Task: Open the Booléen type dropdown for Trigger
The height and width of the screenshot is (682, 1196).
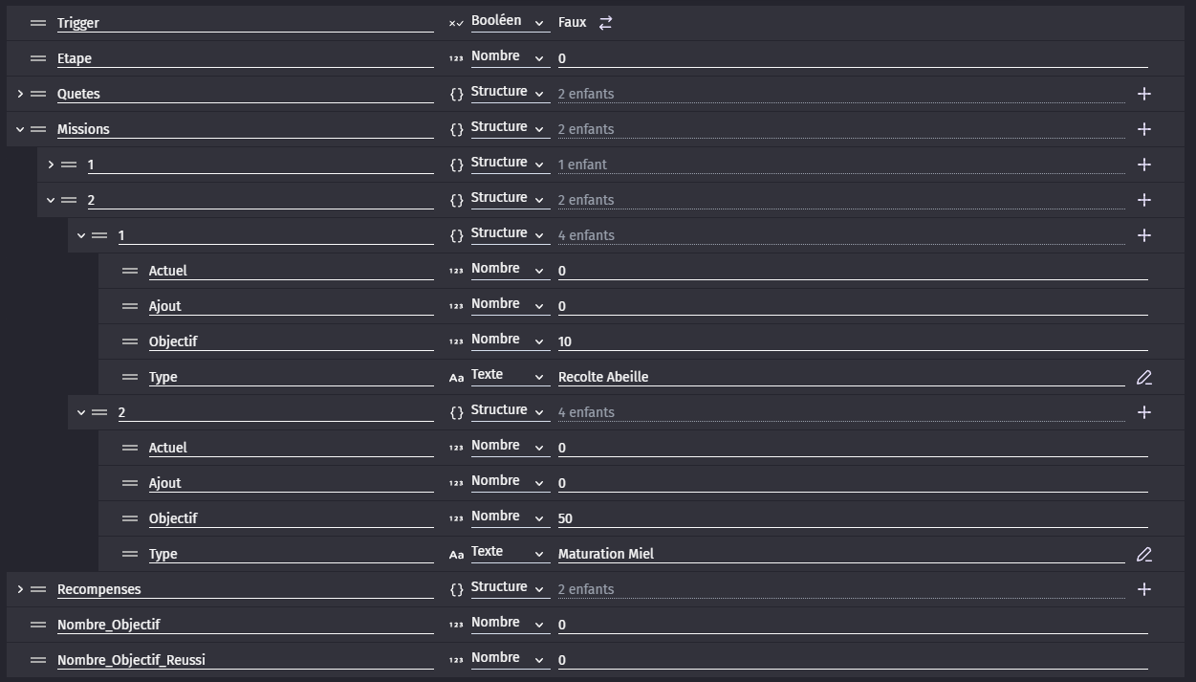Action: pyautogui.click(x=509, y=22)
